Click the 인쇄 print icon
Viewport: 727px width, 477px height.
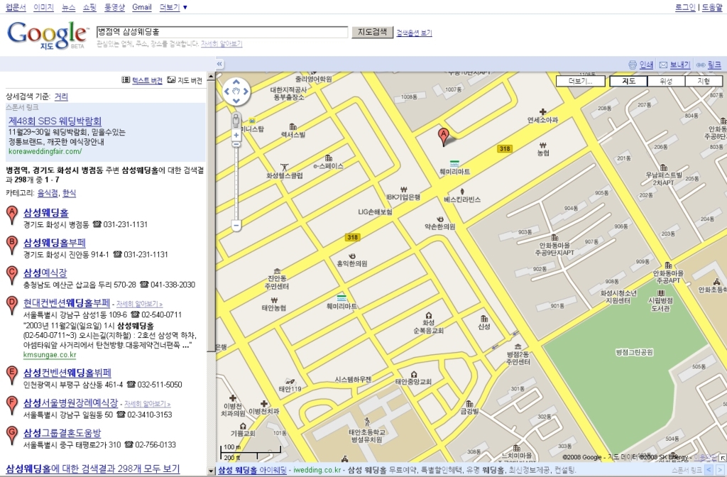tap(633, 65)
